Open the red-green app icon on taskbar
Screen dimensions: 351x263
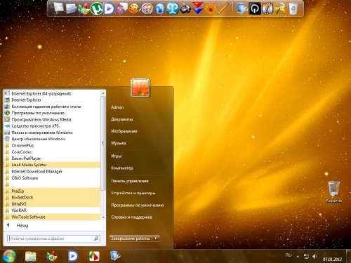click(x=94, y=256)
